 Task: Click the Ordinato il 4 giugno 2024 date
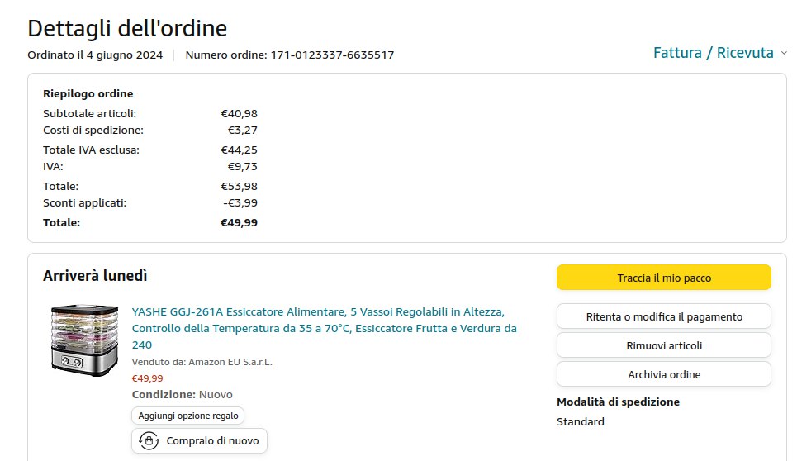[x=95, y=55]
